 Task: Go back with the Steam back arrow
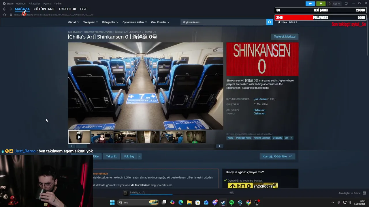click(x=4, y=9)
